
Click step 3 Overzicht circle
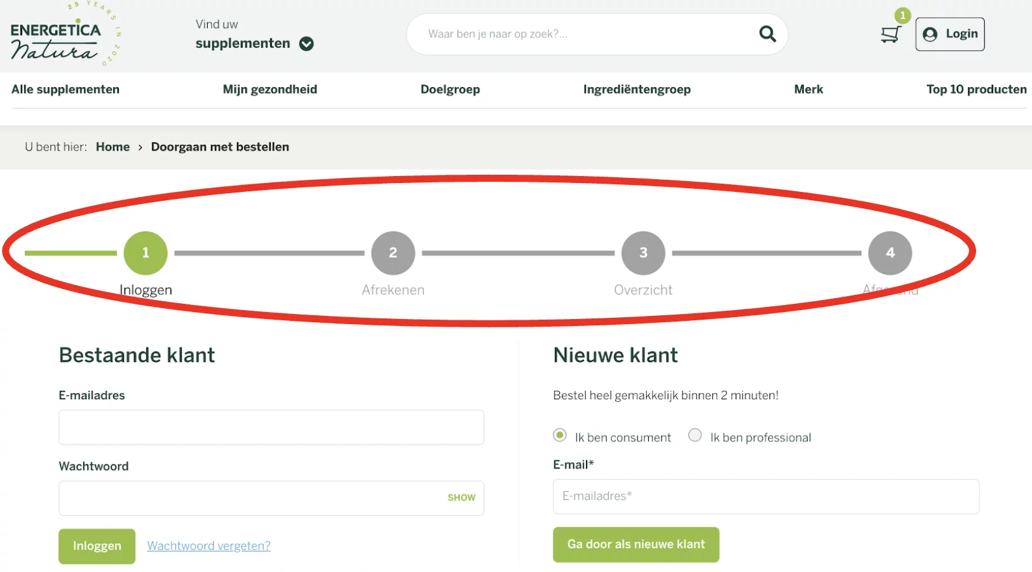(643, 253)
